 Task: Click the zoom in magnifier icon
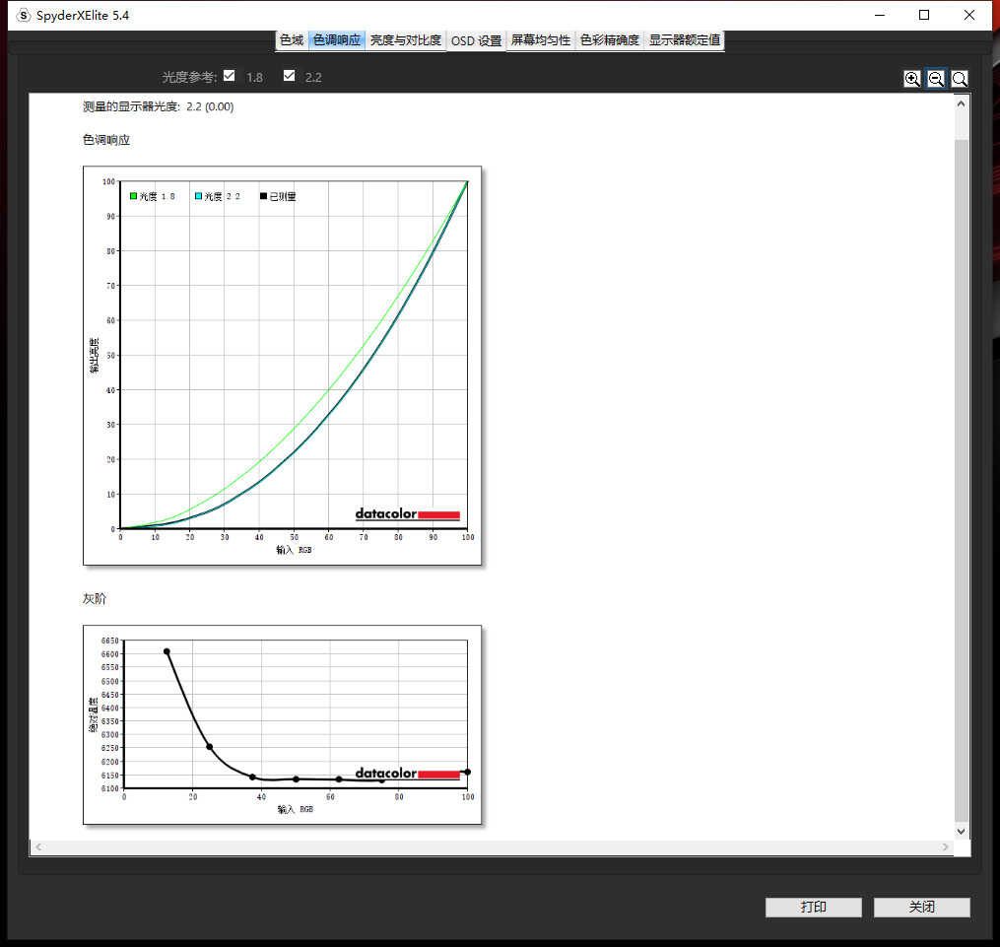[x=912, y=79]
